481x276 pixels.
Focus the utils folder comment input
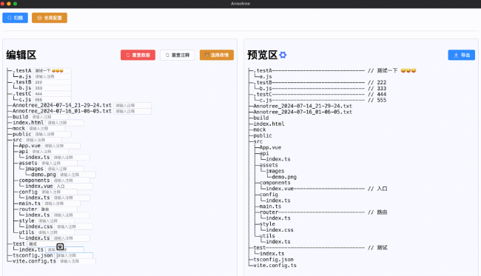pyautogui.click(x=55, y=232)
